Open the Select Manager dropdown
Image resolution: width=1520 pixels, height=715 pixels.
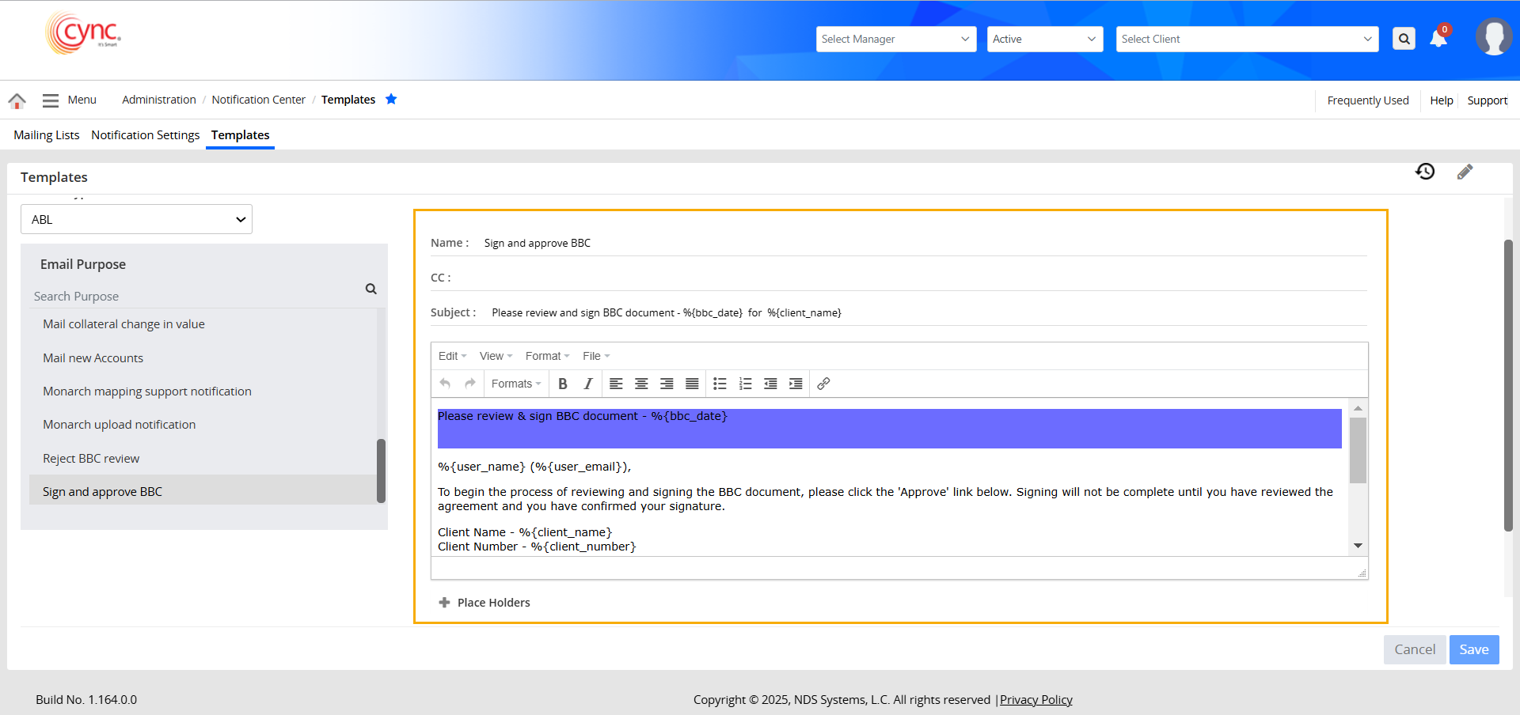(895, 39)
